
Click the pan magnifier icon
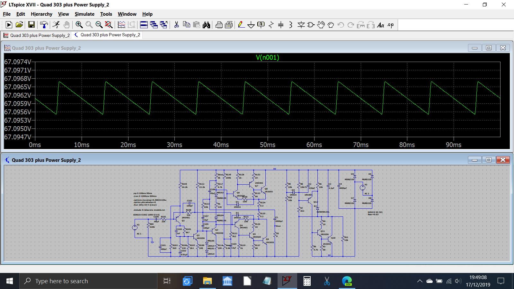[89, 25]
